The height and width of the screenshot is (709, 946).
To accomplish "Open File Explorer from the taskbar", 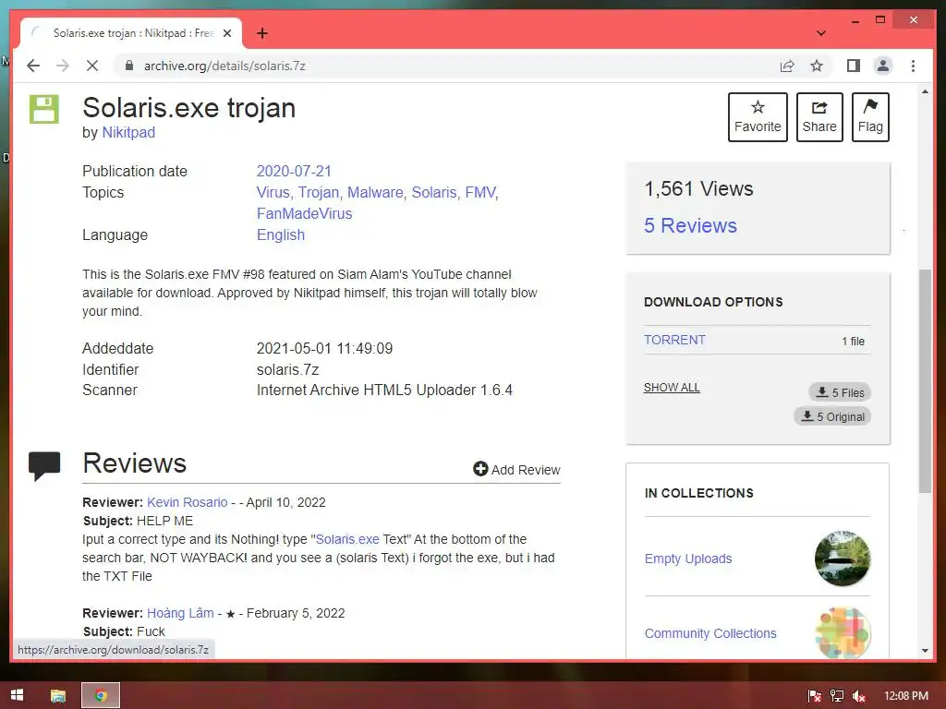I will coord(58,696).
